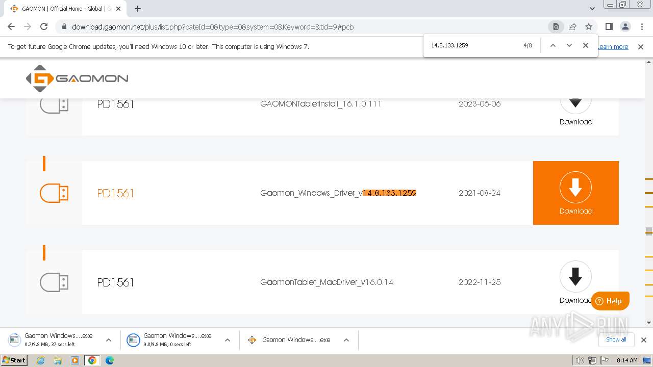653x367 pixels.
Task: Click the date 2022-11-25
Action: tap(480, 282)
